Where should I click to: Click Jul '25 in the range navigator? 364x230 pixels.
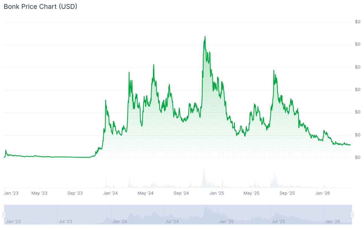coord(278,222)
